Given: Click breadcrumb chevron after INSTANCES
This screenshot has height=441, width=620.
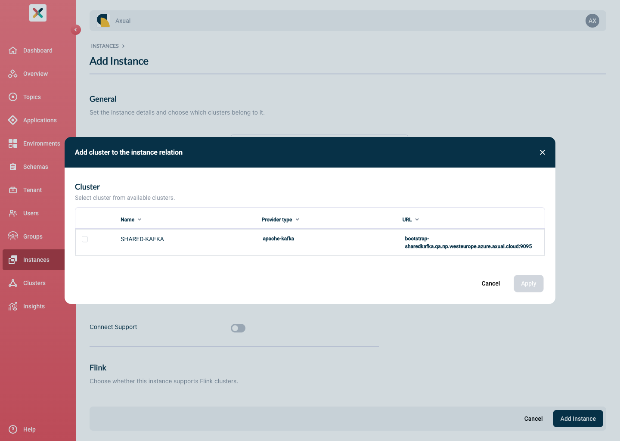Looking at the screenshot, I should tap(123, 46).
